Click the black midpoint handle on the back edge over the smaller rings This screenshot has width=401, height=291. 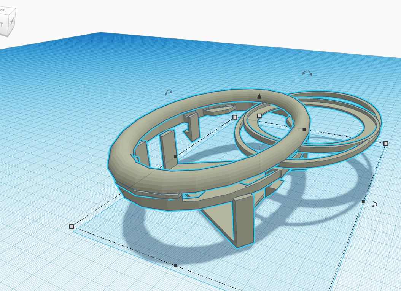pyautogui.click(x=304, y=129)
